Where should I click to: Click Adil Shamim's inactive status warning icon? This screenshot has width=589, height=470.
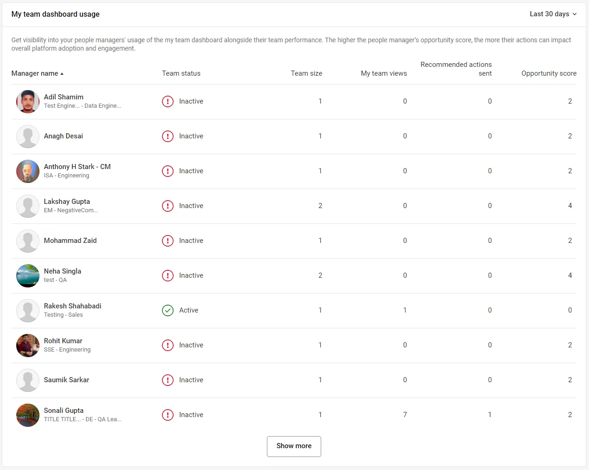click(x=168, y=101)
